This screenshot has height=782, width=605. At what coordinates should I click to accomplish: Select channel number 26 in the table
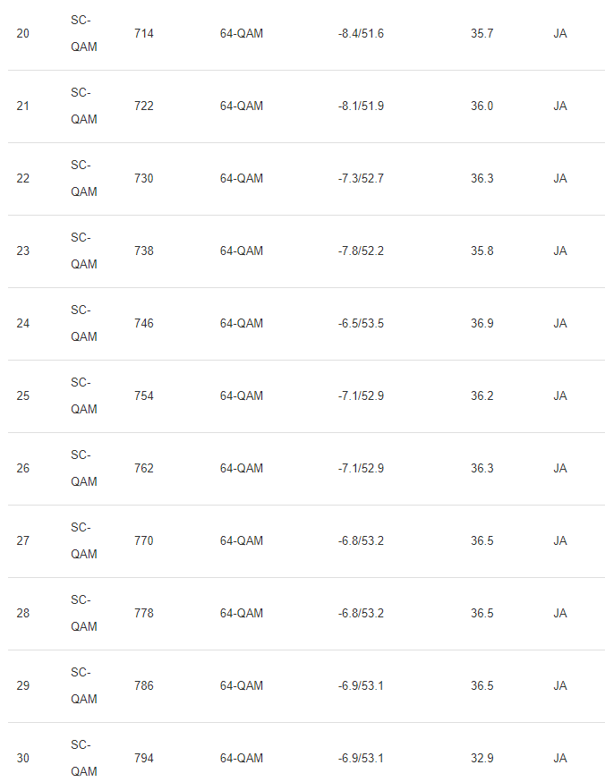tap(22, 468)
